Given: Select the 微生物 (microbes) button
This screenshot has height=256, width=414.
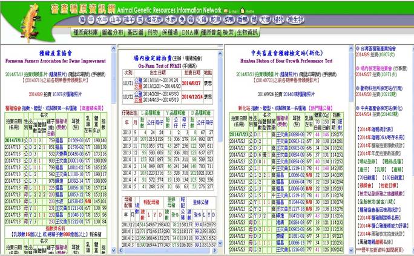Looking at the screenshot, I should tap(295, 20).
